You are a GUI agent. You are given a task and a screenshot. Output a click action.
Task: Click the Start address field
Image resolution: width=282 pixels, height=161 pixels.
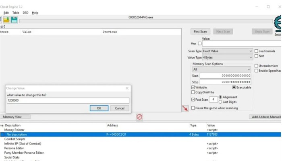225,75
